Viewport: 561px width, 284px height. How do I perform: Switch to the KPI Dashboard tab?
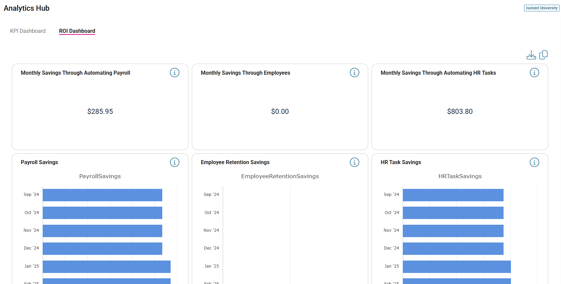(x=28, y=31)
